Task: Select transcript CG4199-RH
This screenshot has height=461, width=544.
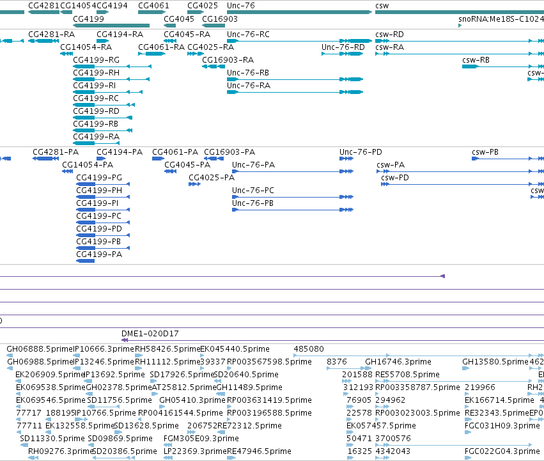Action: click(x=96, y=73)
